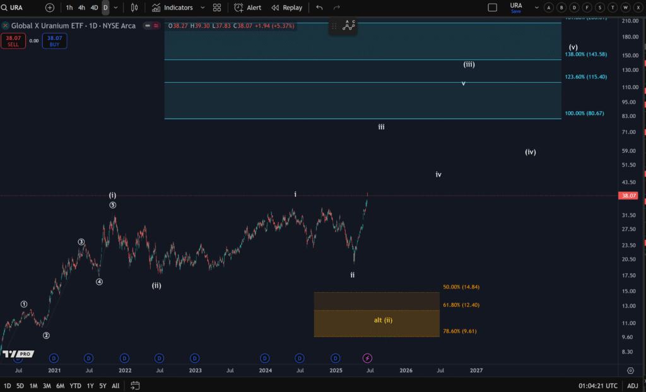Click the 138.00% (143.58) Fibonacci level label
The image size is (646, 392).
pos(586,54)
